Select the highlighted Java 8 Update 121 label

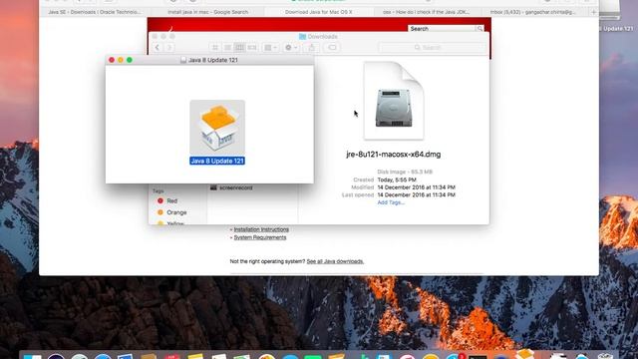(217, 161)
